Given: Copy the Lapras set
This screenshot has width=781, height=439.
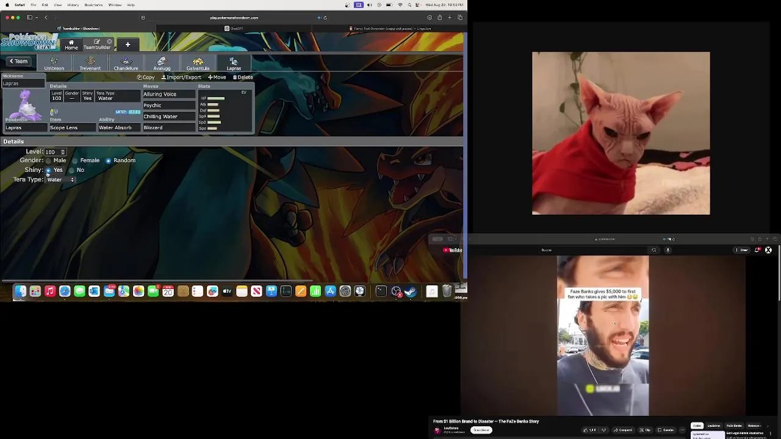Looking at the screenshot, I should click(x=146, y=77).
